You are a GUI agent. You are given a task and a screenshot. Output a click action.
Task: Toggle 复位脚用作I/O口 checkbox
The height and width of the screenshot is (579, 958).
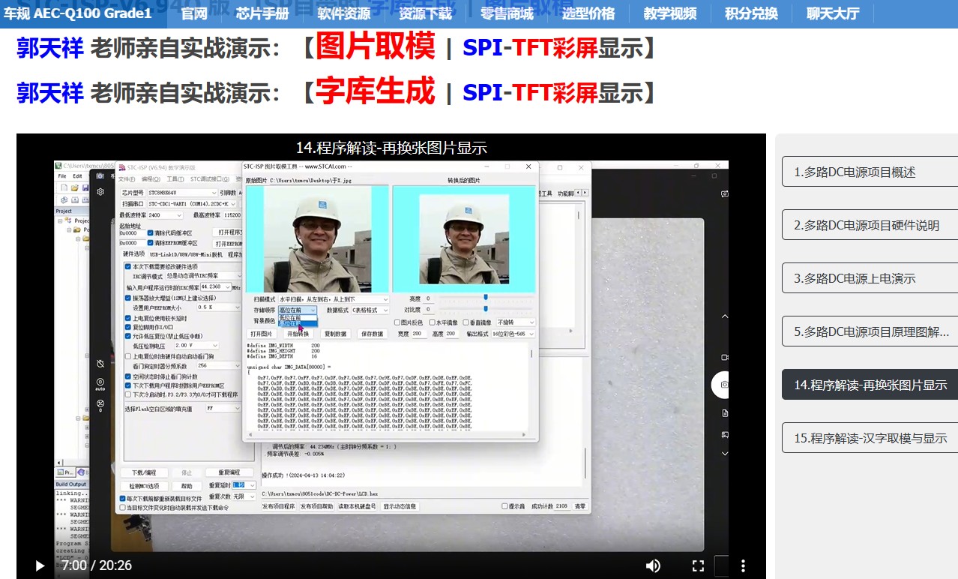(127, 327)
